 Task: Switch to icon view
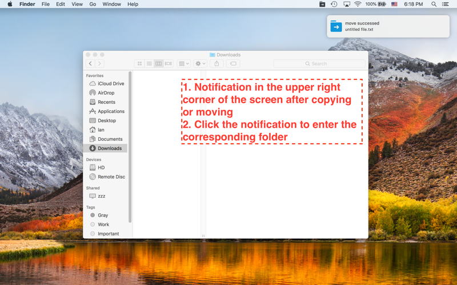(x=139, y=63)
